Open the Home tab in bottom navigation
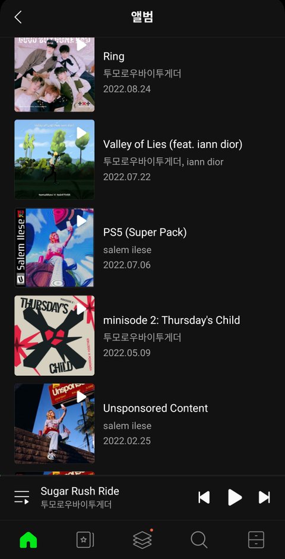This screenshot has height=559, width=285. click(28, 540)
